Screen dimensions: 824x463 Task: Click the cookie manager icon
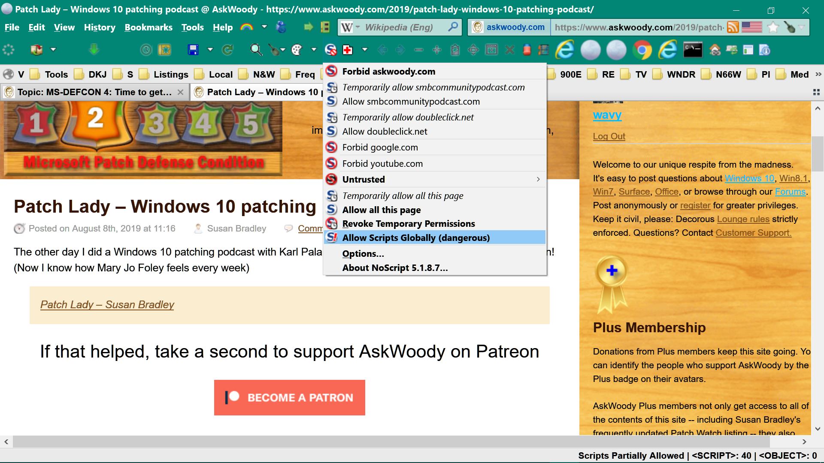(x=297, y=50)
